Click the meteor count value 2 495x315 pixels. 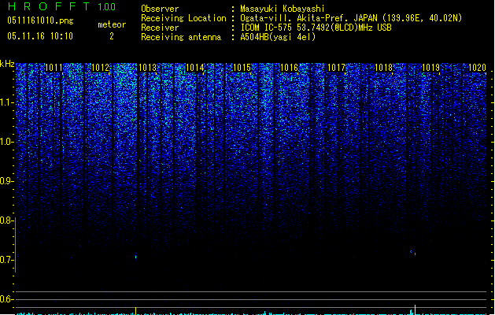coord(112,36)
